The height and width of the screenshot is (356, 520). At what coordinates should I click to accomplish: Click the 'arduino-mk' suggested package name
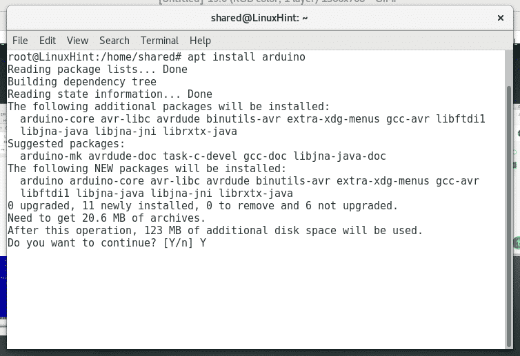click(x=51, y=156)
